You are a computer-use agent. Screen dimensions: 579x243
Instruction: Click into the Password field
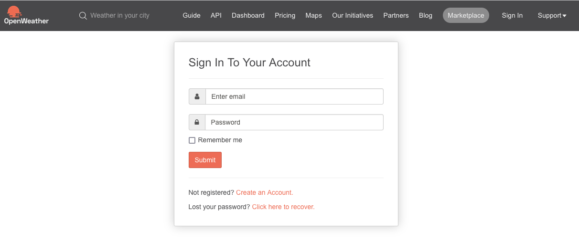294,122
